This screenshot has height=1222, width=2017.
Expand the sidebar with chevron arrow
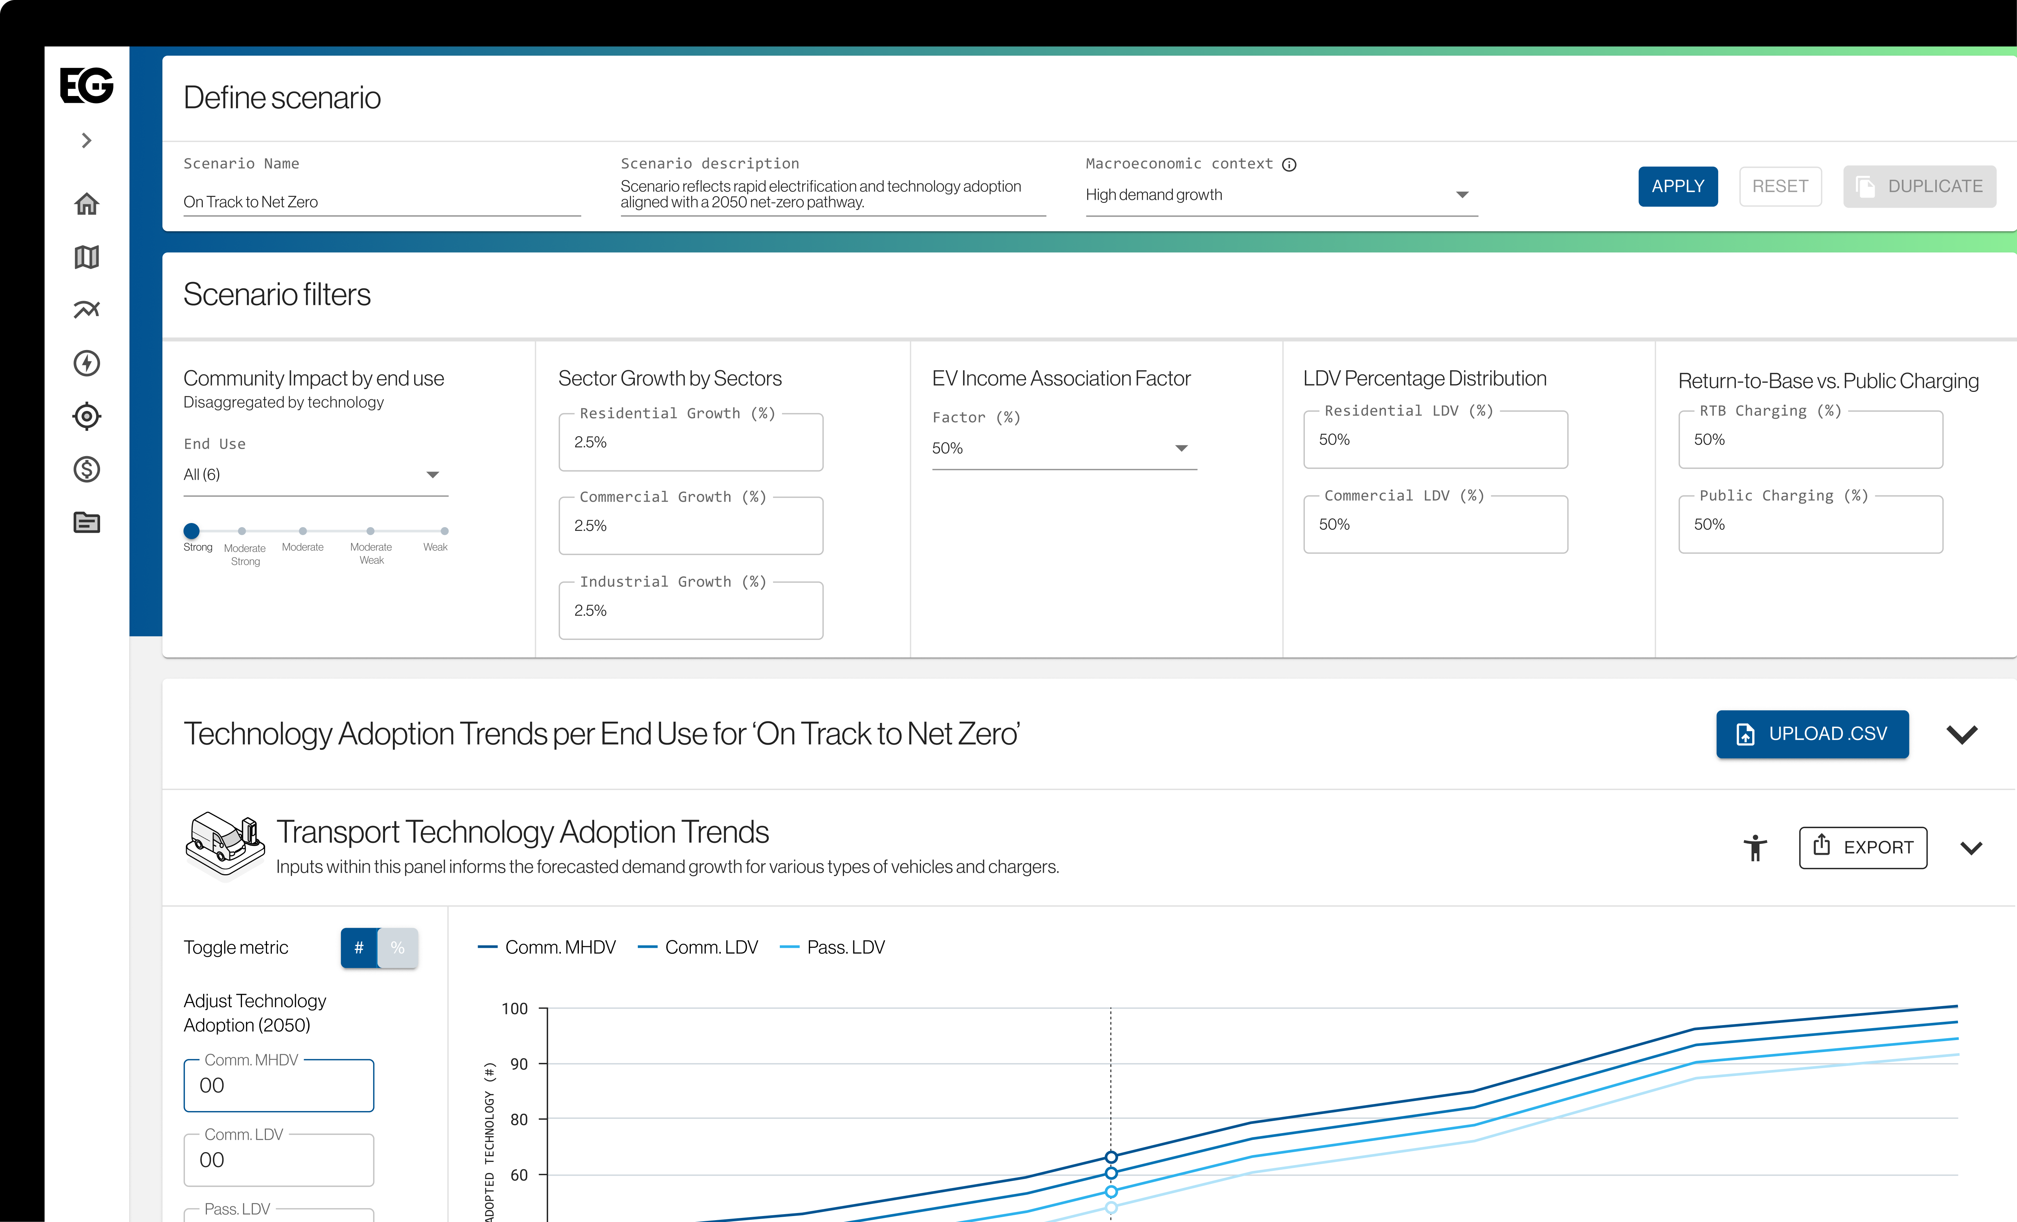(87, 141)
